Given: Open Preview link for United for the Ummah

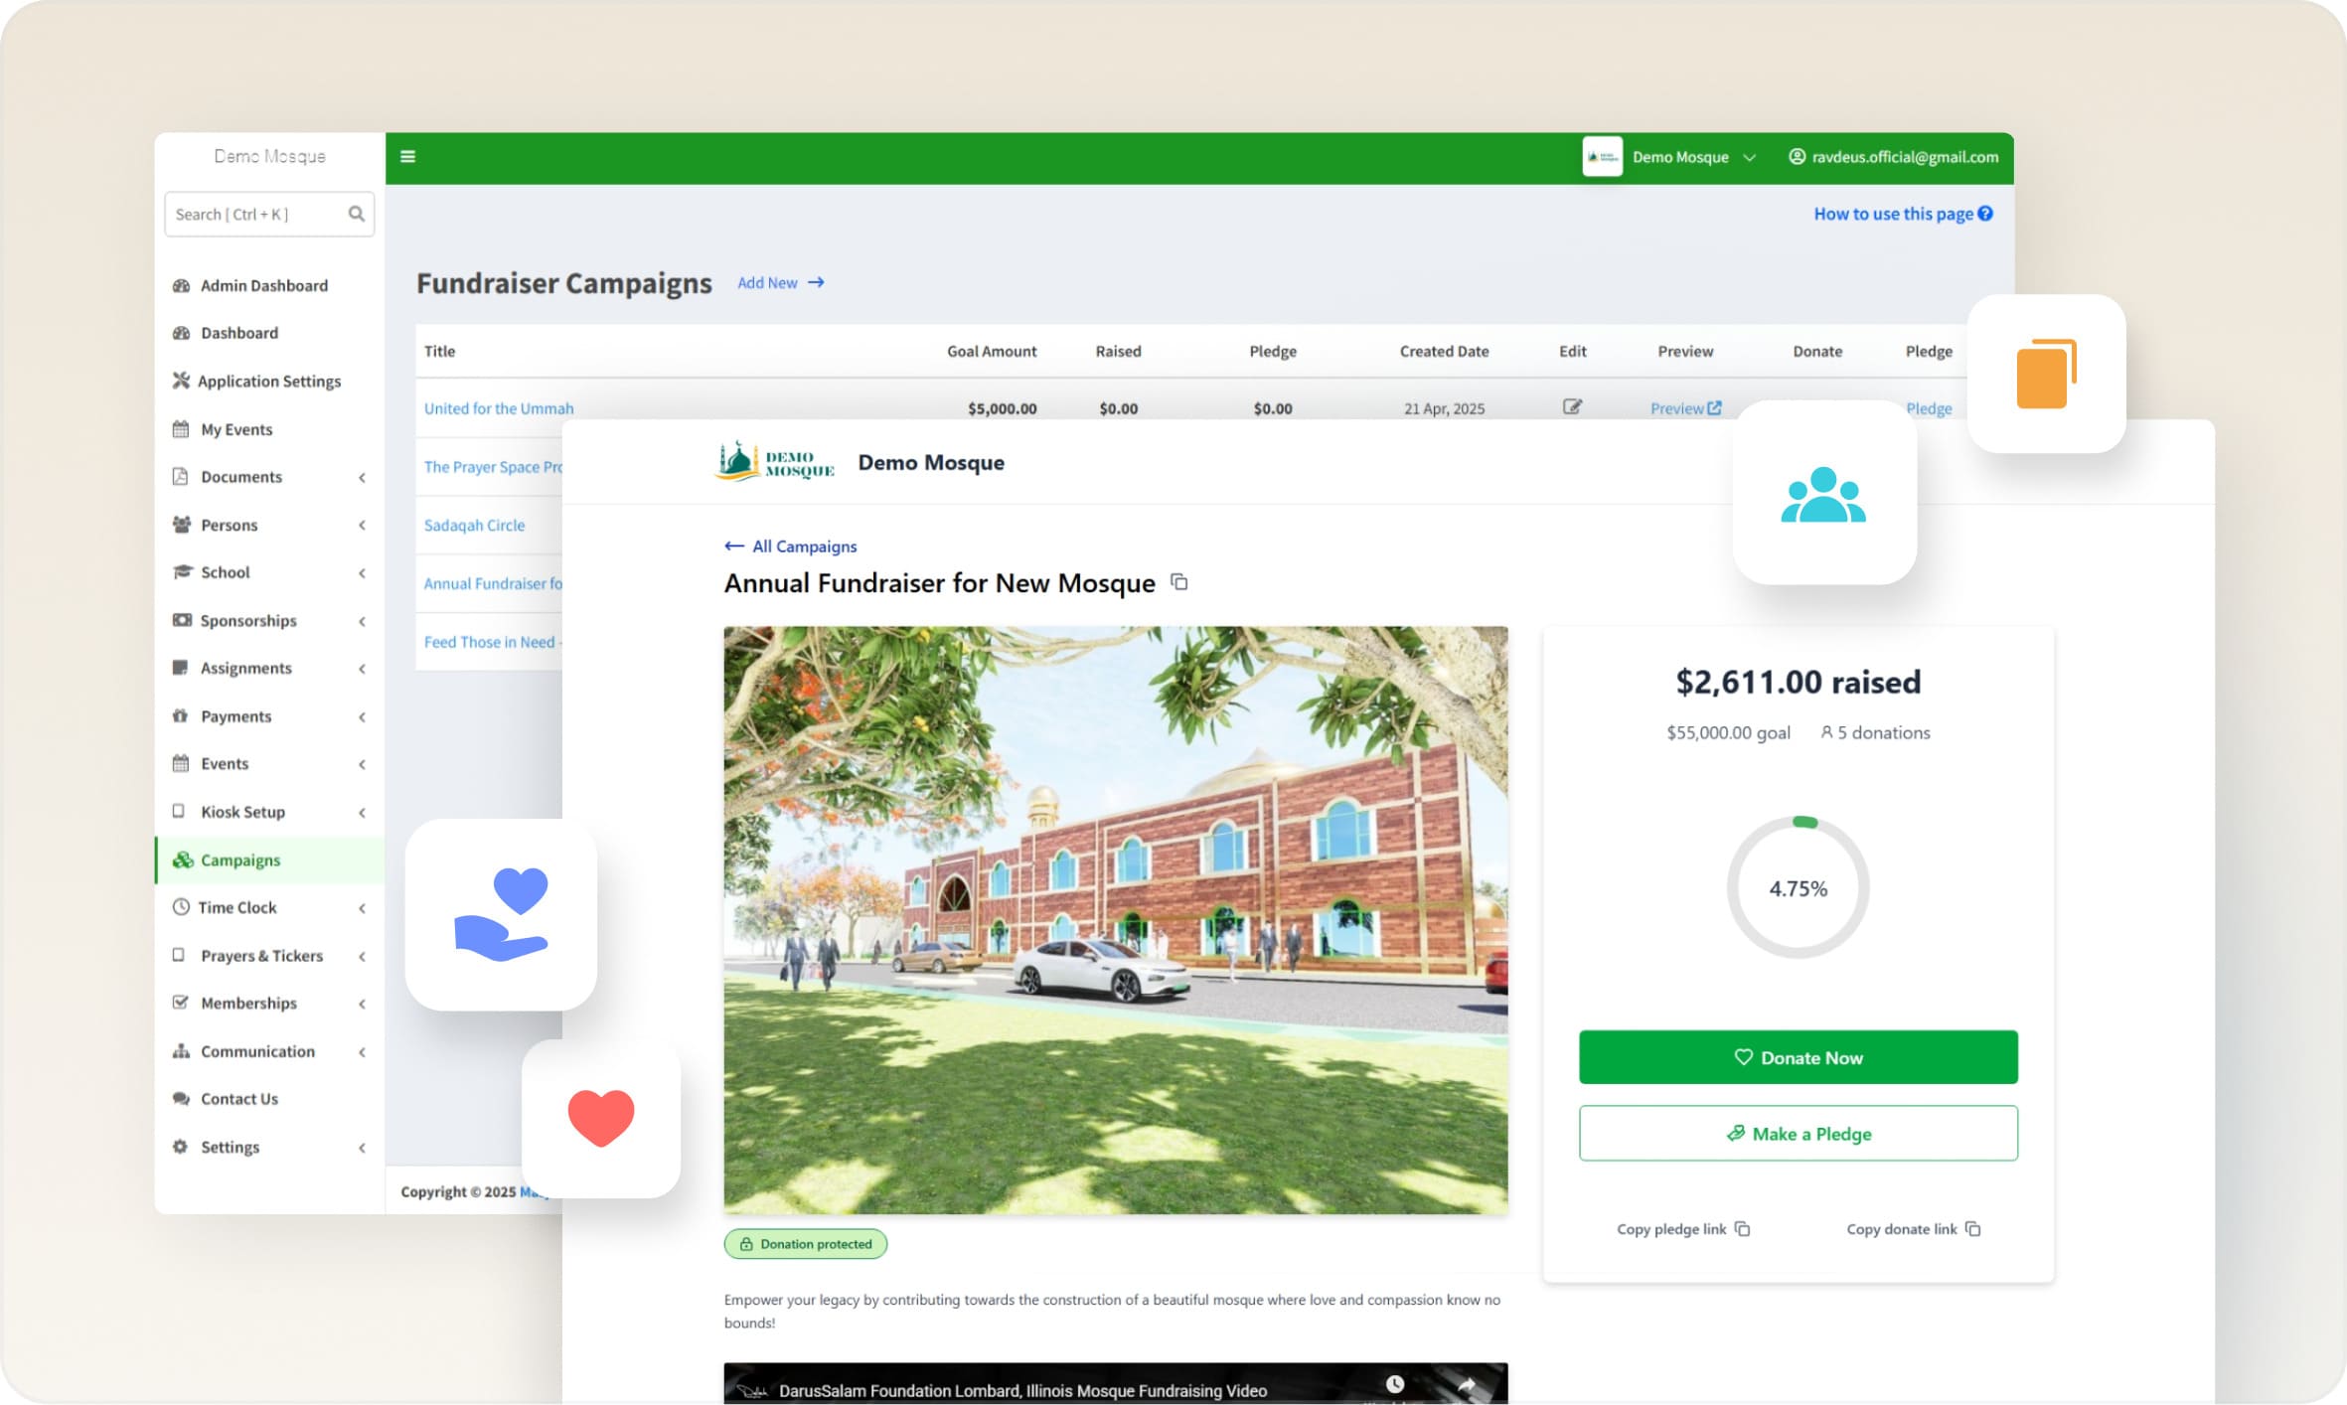Looking at the screenshot, I should [x=1685, y=408].
